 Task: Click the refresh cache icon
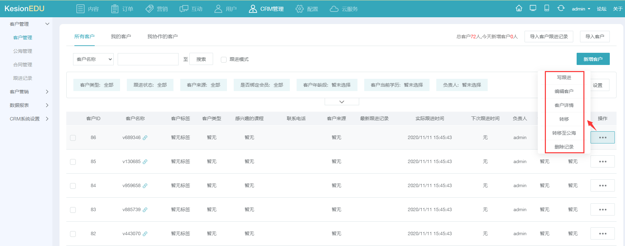click(x=561, y=8)
